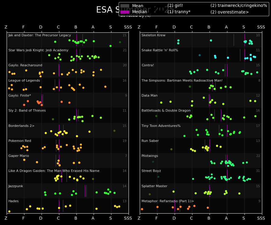Click vote count 12 in Data Man row

(x=258, y=95)
